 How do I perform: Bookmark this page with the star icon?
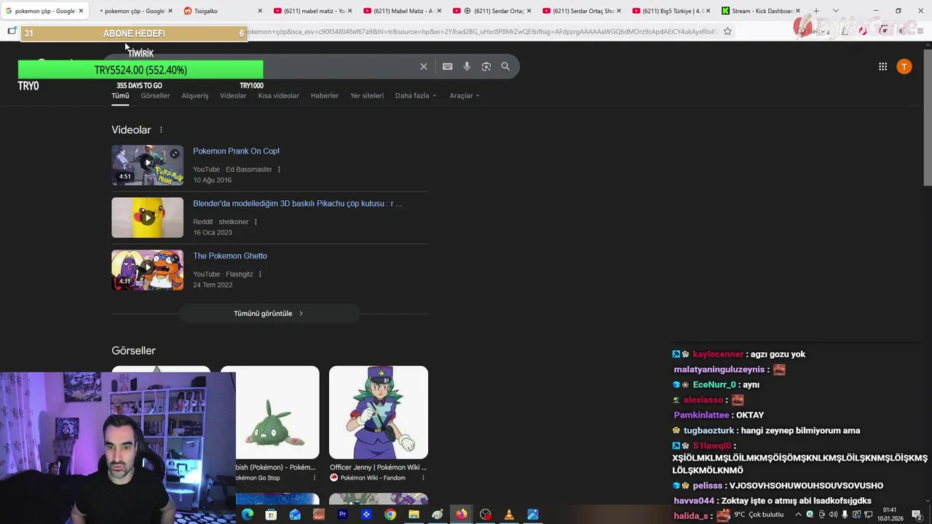(x=727, y=31)
